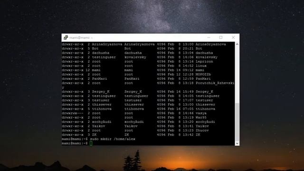304x171 pixels.
Task: Click the Feb 12 date in MOPOZZb row
Action: point(174,74)
